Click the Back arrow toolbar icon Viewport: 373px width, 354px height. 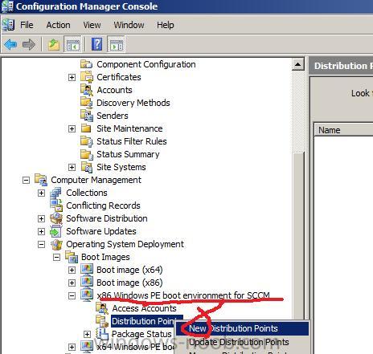pos(10,44)
